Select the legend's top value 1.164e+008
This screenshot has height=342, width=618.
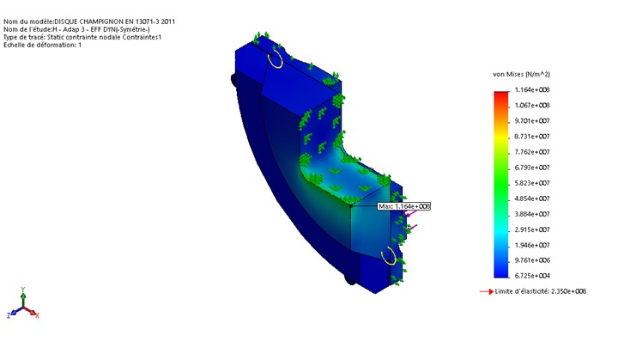(532, 90)
